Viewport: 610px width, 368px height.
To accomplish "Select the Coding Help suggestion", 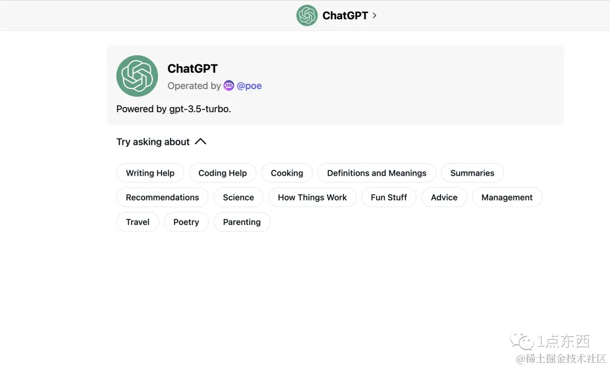I will pos(222,173).
